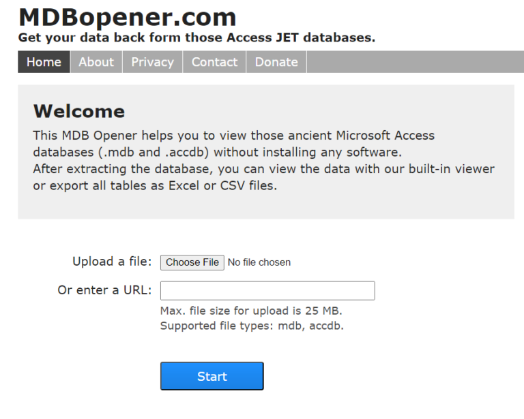This screenshot has width=524, height=419.
Task: Click the 'No file chosen' text
Action: point(259,262)
